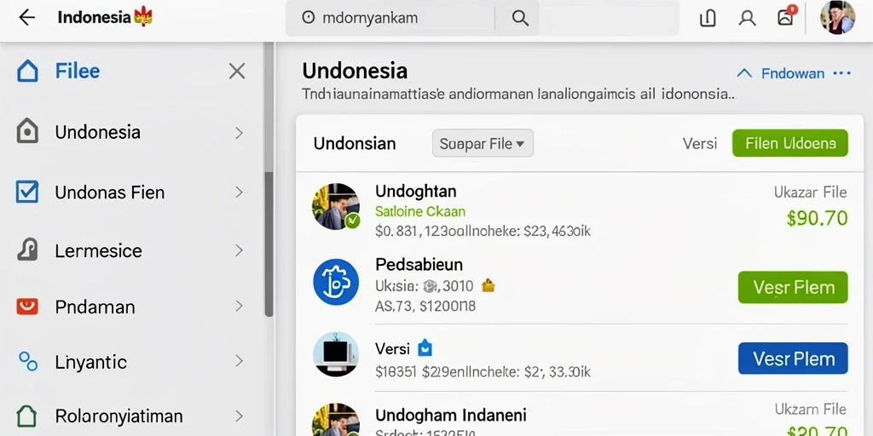Click the flag icon beside Indonesia
The image size is (873, 436).
(143, 17)
